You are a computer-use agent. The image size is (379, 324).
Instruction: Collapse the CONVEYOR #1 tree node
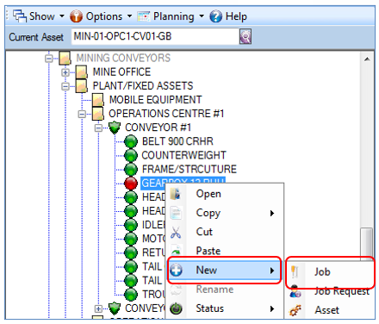tap(98, 128)
